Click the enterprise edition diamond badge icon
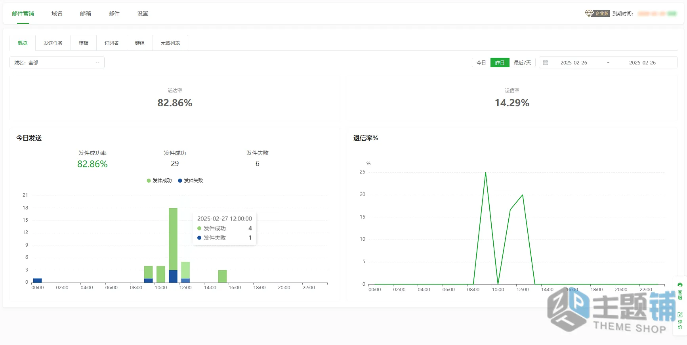687x345 pixels. pos(589,13)
